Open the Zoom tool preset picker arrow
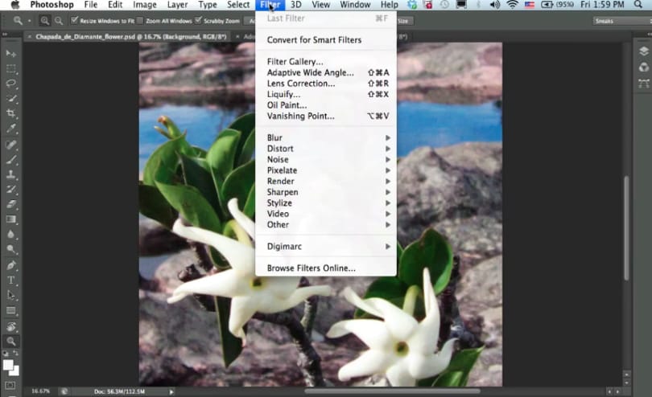Viewport: 652px width, 397px height. click(x=29, y=20)
